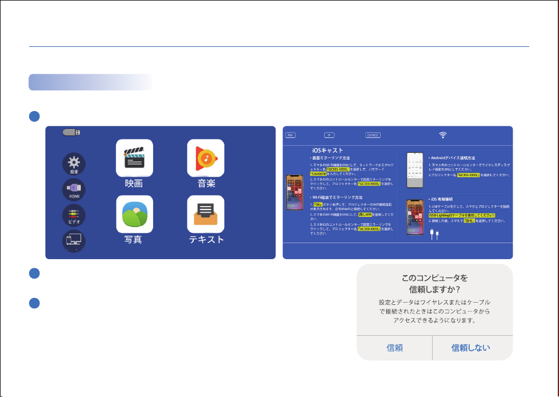This screenshot has width=559, height=397.
Task: Select the screen mirroring devices icon
Action: tap(74, 240)
